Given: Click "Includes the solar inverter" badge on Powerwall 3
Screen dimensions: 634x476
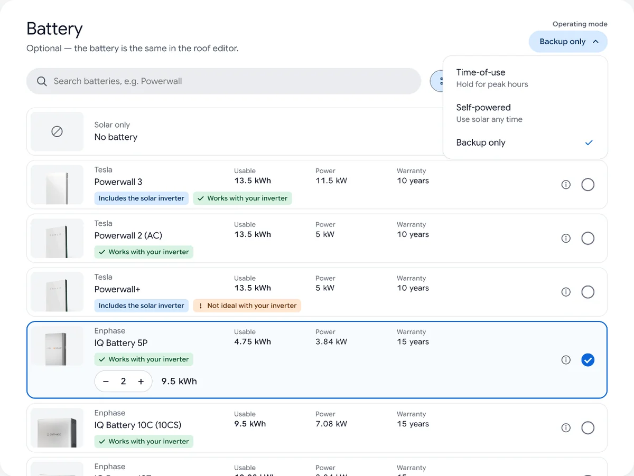Looking at the screenshot, I should [142, 198].
